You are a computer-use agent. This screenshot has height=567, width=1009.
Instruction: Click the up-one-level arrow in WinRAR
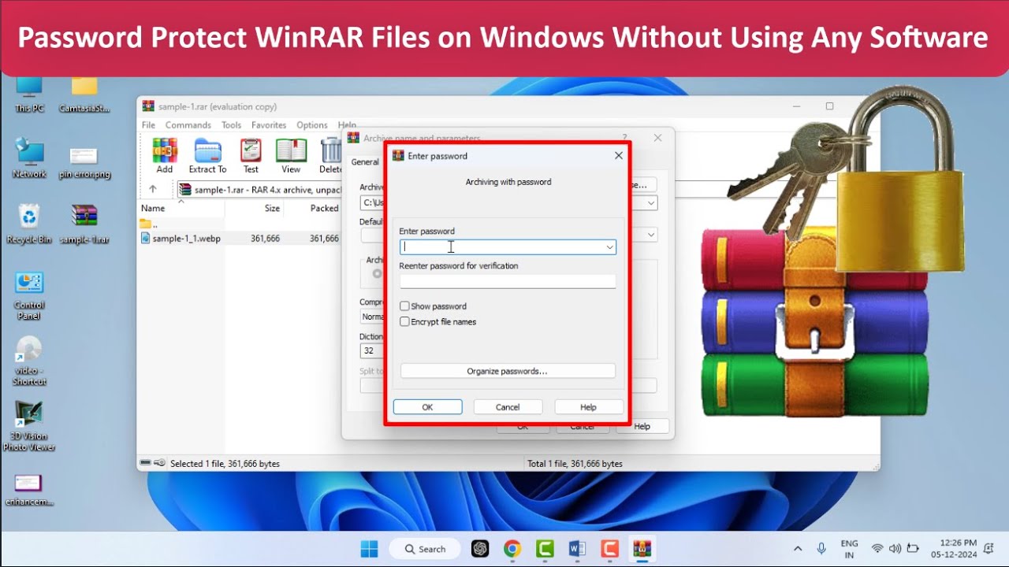153,189
